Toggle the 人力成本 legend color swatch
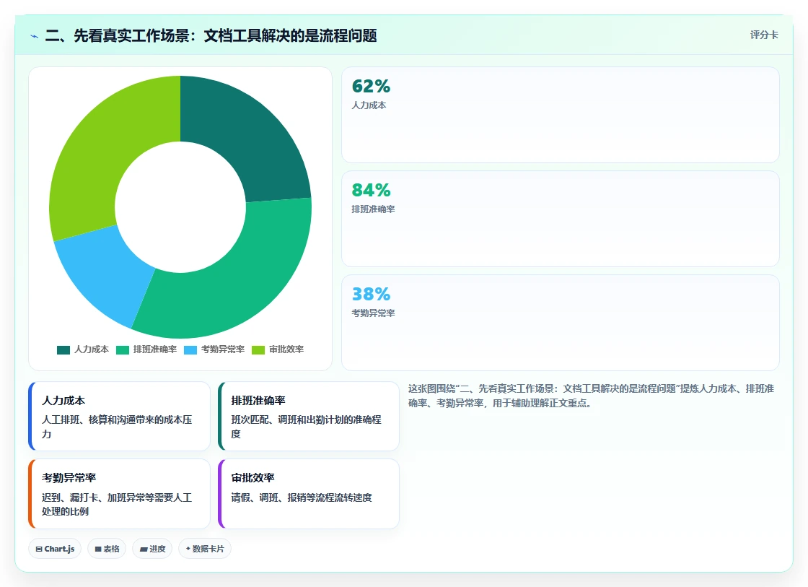 tap(63, 349)
